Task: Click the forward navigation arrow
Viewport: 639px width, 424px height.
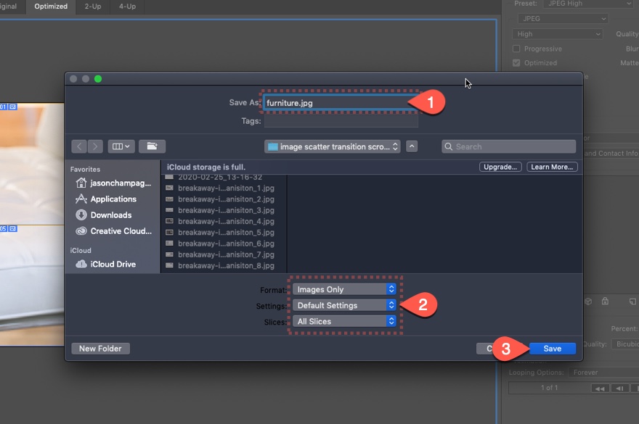Action: (95, 146)
